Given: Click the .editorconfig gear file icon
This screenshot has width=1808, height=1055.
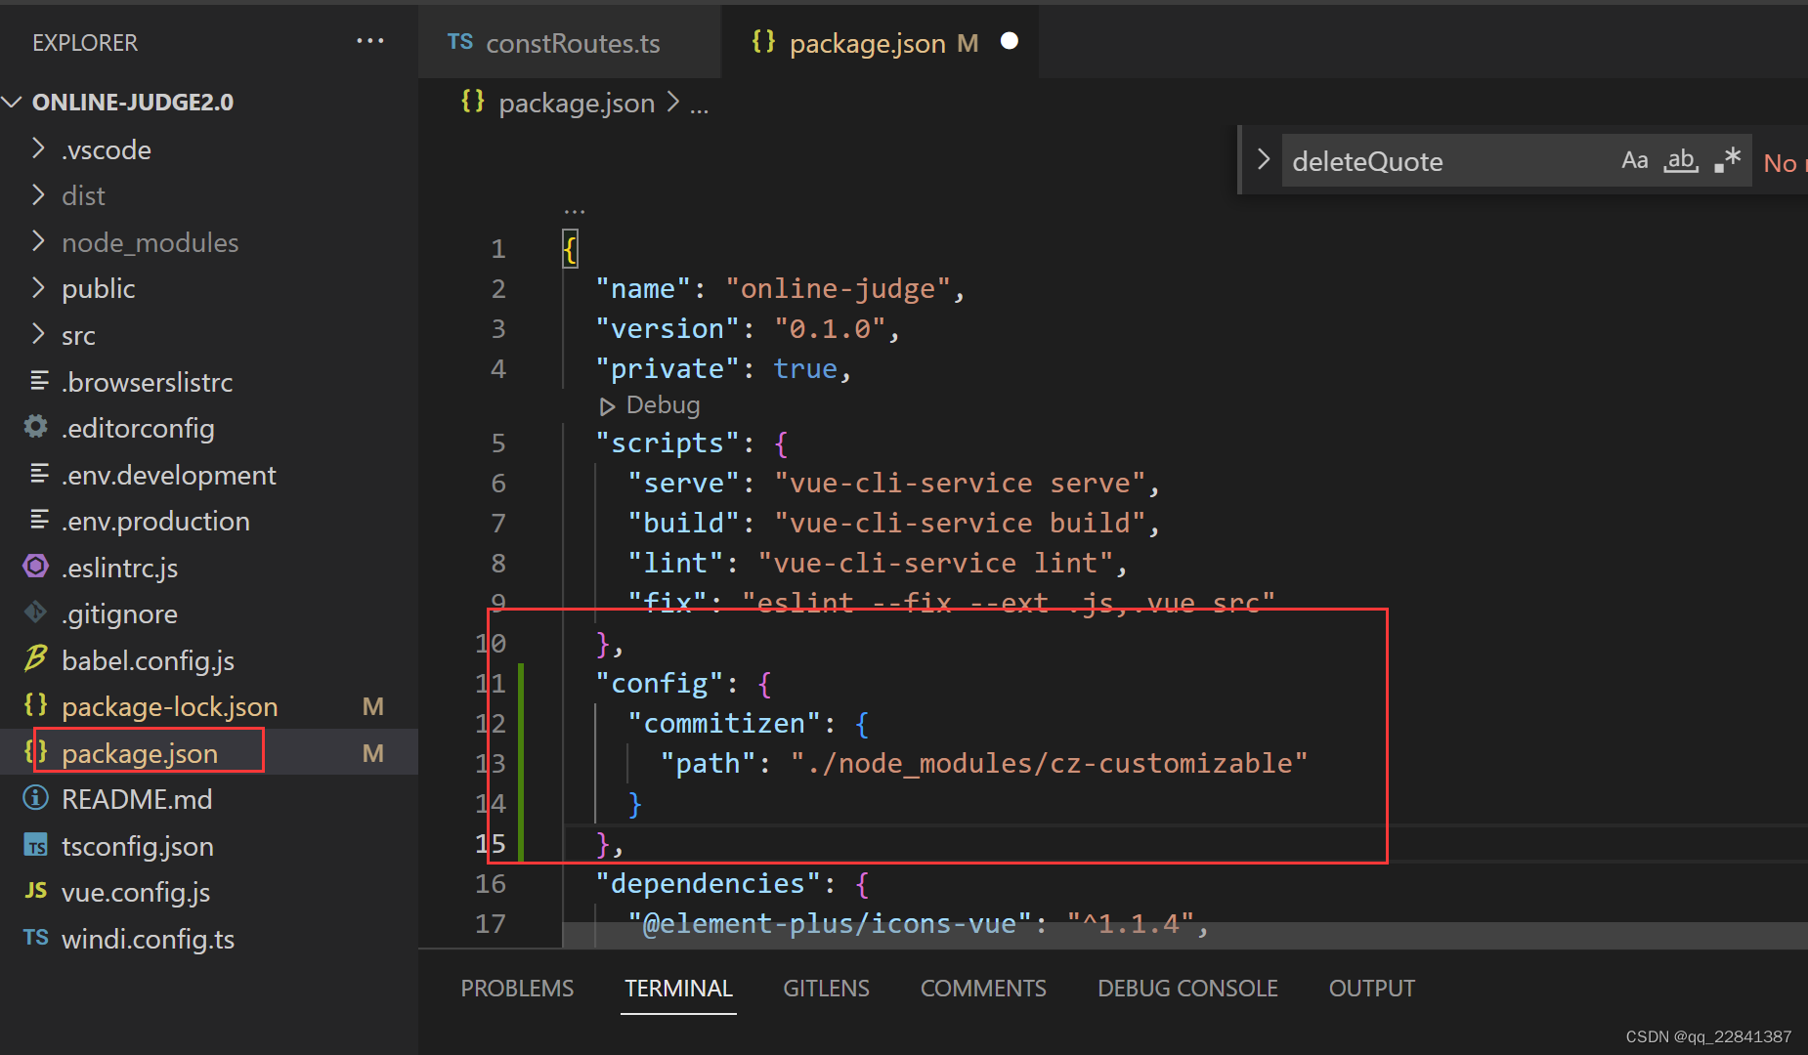Looking at the screenshot, I should click(x=36, y=427).
